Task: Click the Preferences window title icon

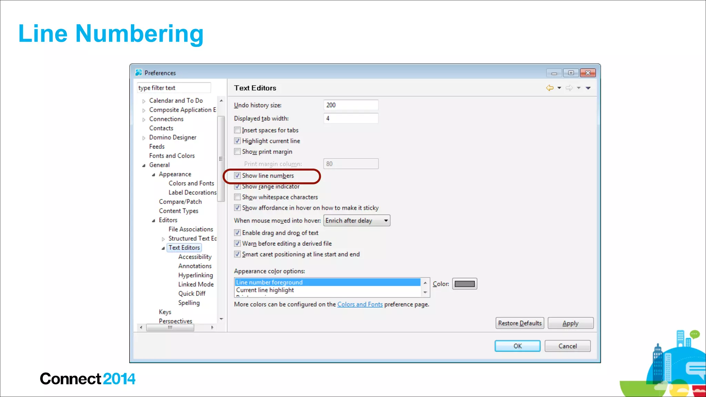Action: (139, 73)
